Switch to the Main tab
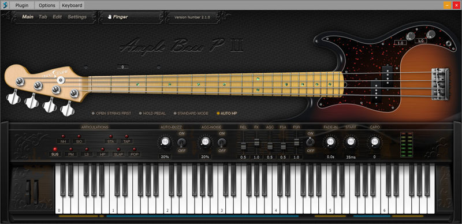 point(28,17)
